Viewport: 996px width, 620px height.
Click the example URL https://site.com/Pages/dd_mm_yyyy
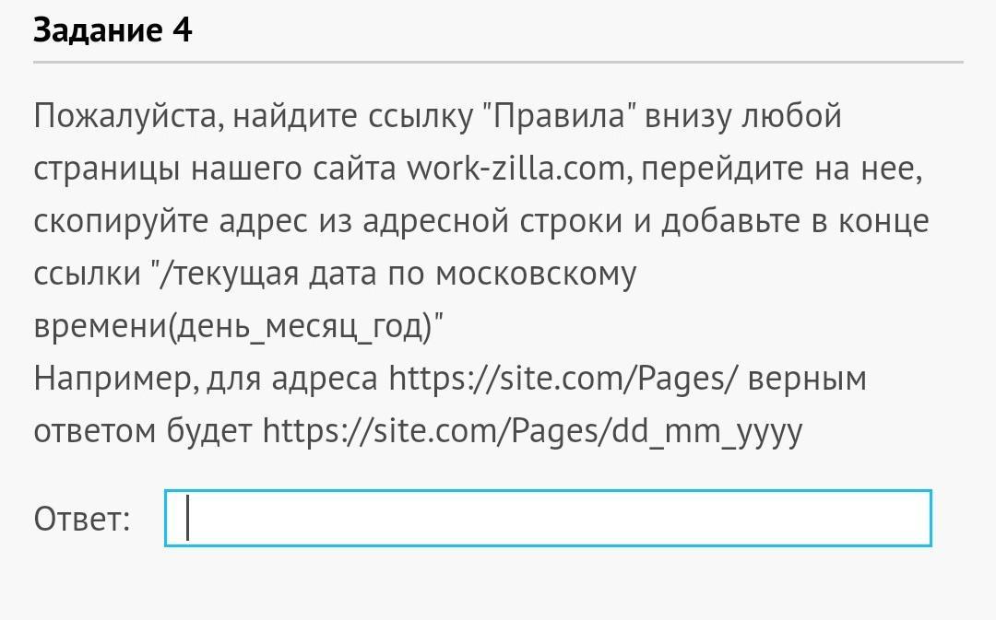[532, 431]
